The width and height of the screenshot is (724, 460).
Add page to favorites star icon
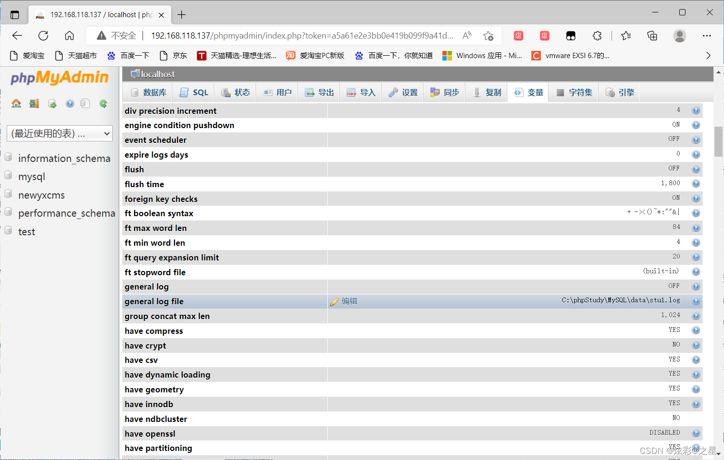tap(488, 36)
